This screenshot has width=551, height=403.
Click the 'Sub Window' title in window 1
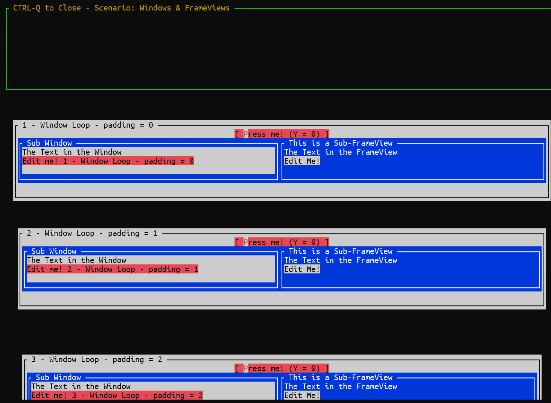pos(49,143)
